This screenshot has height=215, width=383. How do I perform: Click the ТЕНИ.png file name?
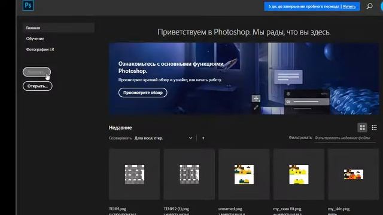pyautogui.click(x=117, y=209)
